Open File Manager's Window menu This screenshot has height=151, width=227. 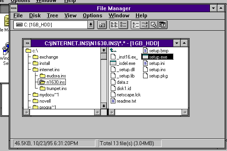[119, 16]
